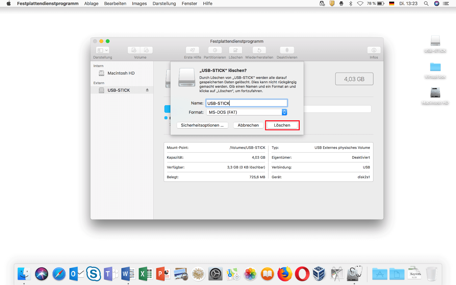This screenshot has height=285, width=456.
Task: Open Firefox from the Dock
Action: [x=285, y=273]
